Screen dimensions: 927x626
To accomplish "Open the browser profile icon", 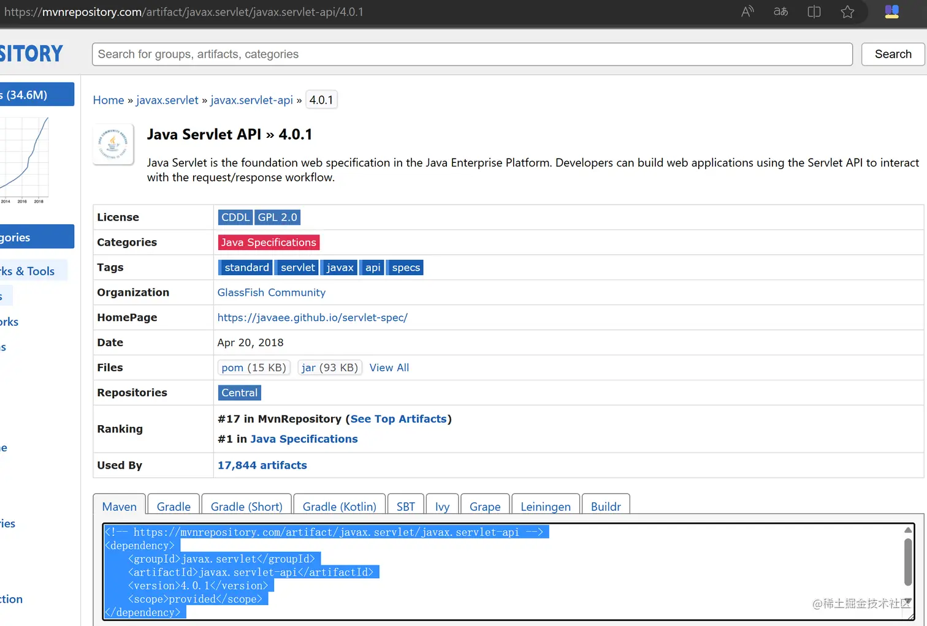I will (x=892, y=12).
